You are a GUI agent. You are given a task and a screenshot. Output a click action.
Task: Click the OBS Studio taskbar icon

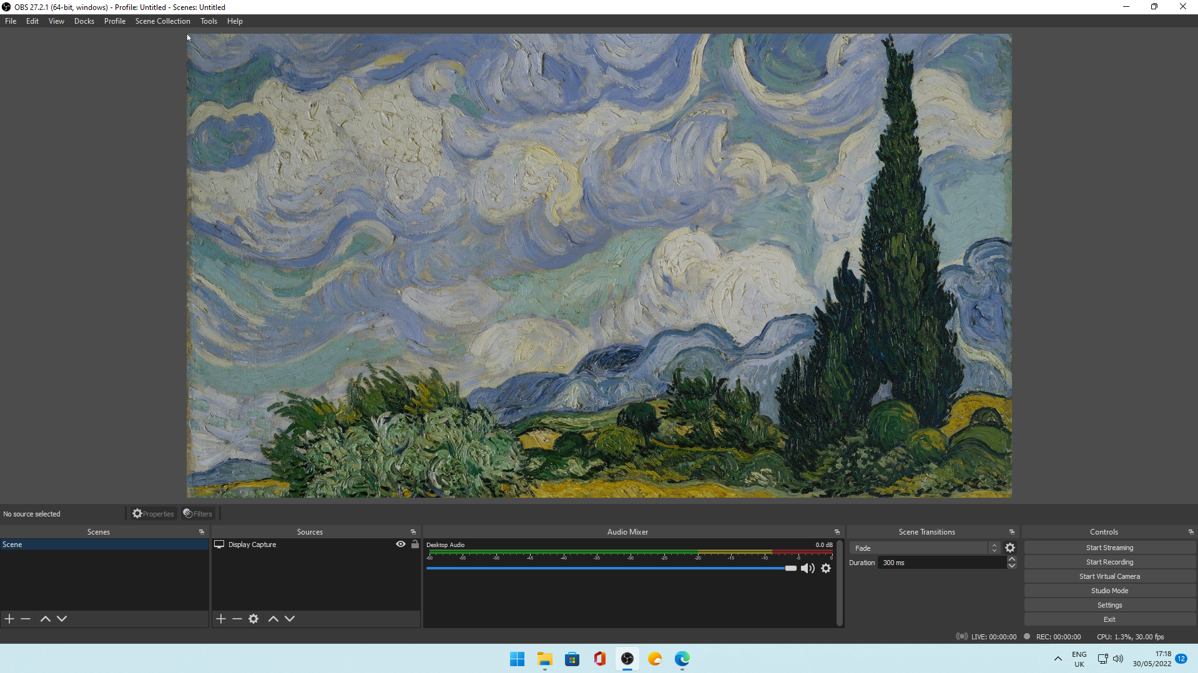pos(627,659)
